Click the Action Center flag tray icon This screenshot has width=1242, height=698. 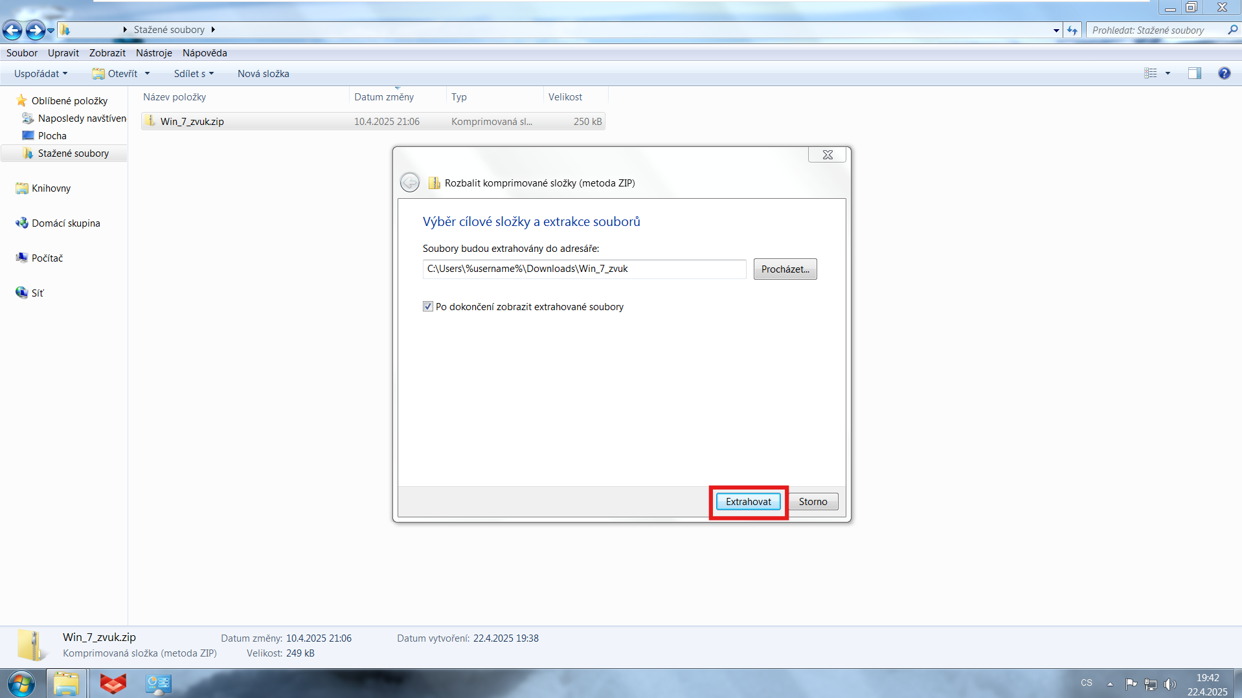(1131, 684)
